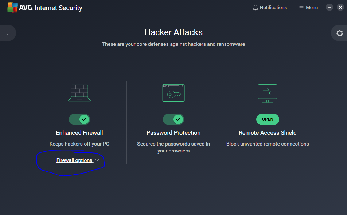The image size is (347, 215).
Task: Click the notifications bell icon
Action: click(x=256, y=8)
